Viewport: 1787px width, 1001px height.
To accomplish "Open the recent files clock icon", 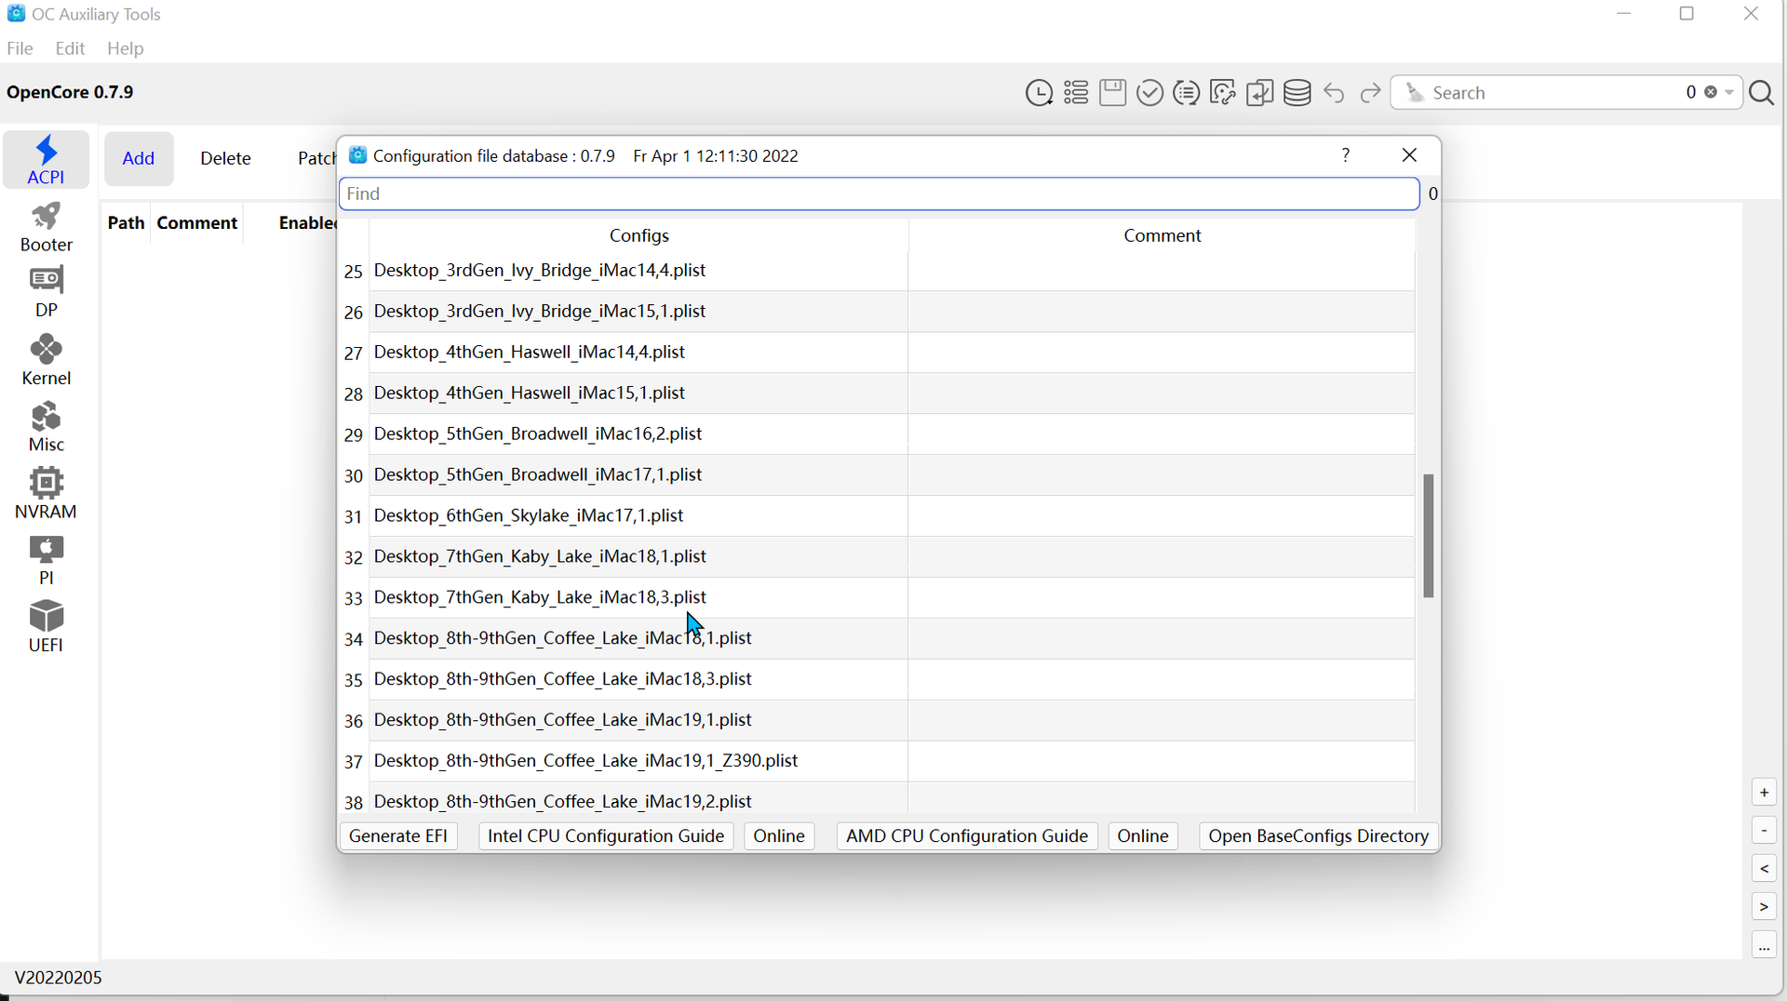I will click(x=1039, y=93).
